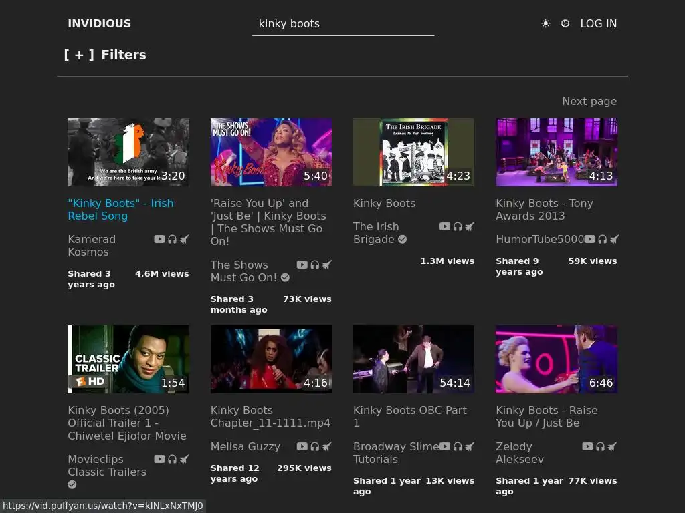Open the plain 'Kinky Boots' title link
This screenshot has width=685, height=513.
point(384,203)
